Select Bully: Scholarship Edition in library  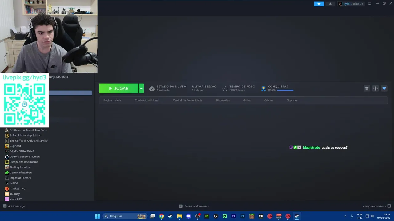coord(25,135)
